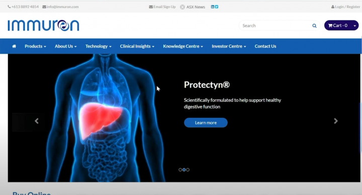
Task: Expand the Investor Centre dropdown
Action: [229, 46]
